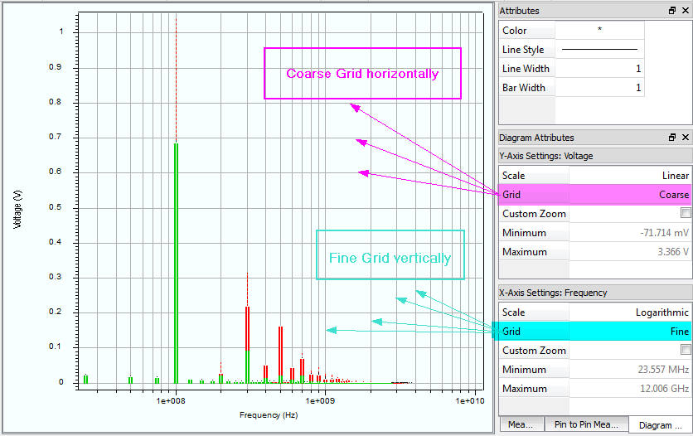Switch to the Mea... tab

[521, 425]
